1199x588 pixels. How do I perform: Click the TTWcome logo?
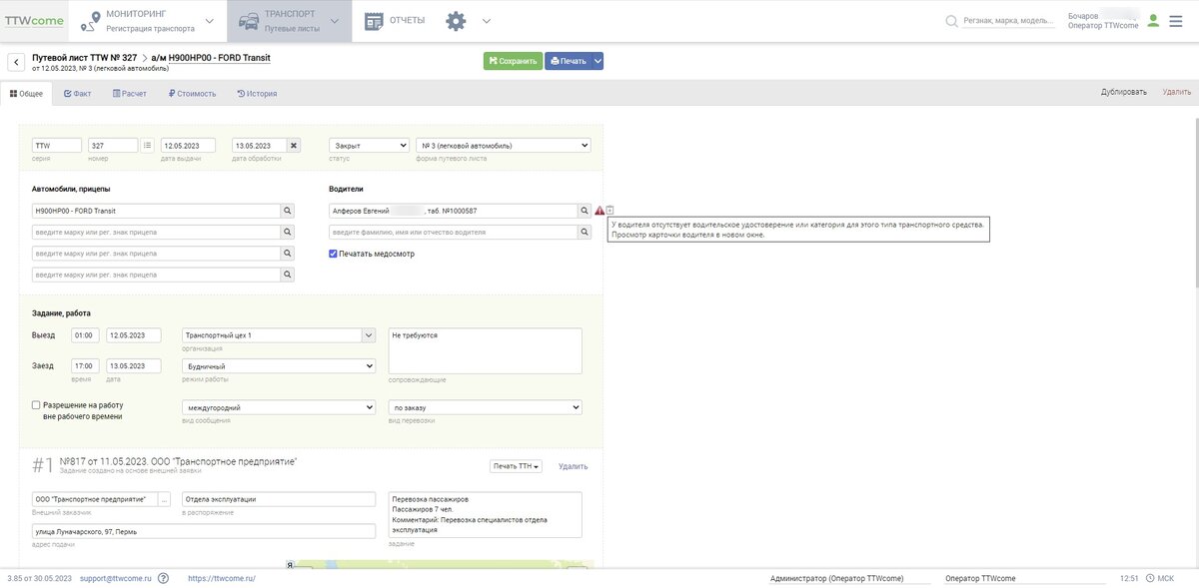click(34, 20)
